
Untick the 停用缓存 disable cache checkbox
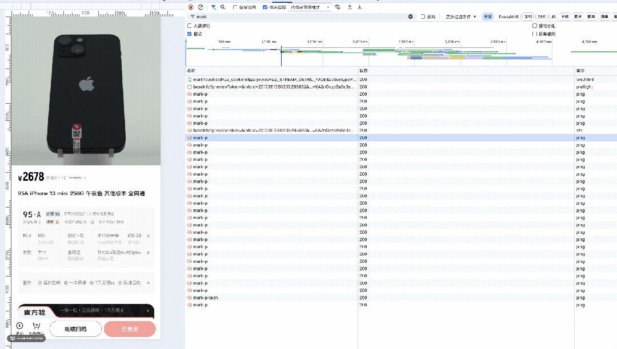265,7
